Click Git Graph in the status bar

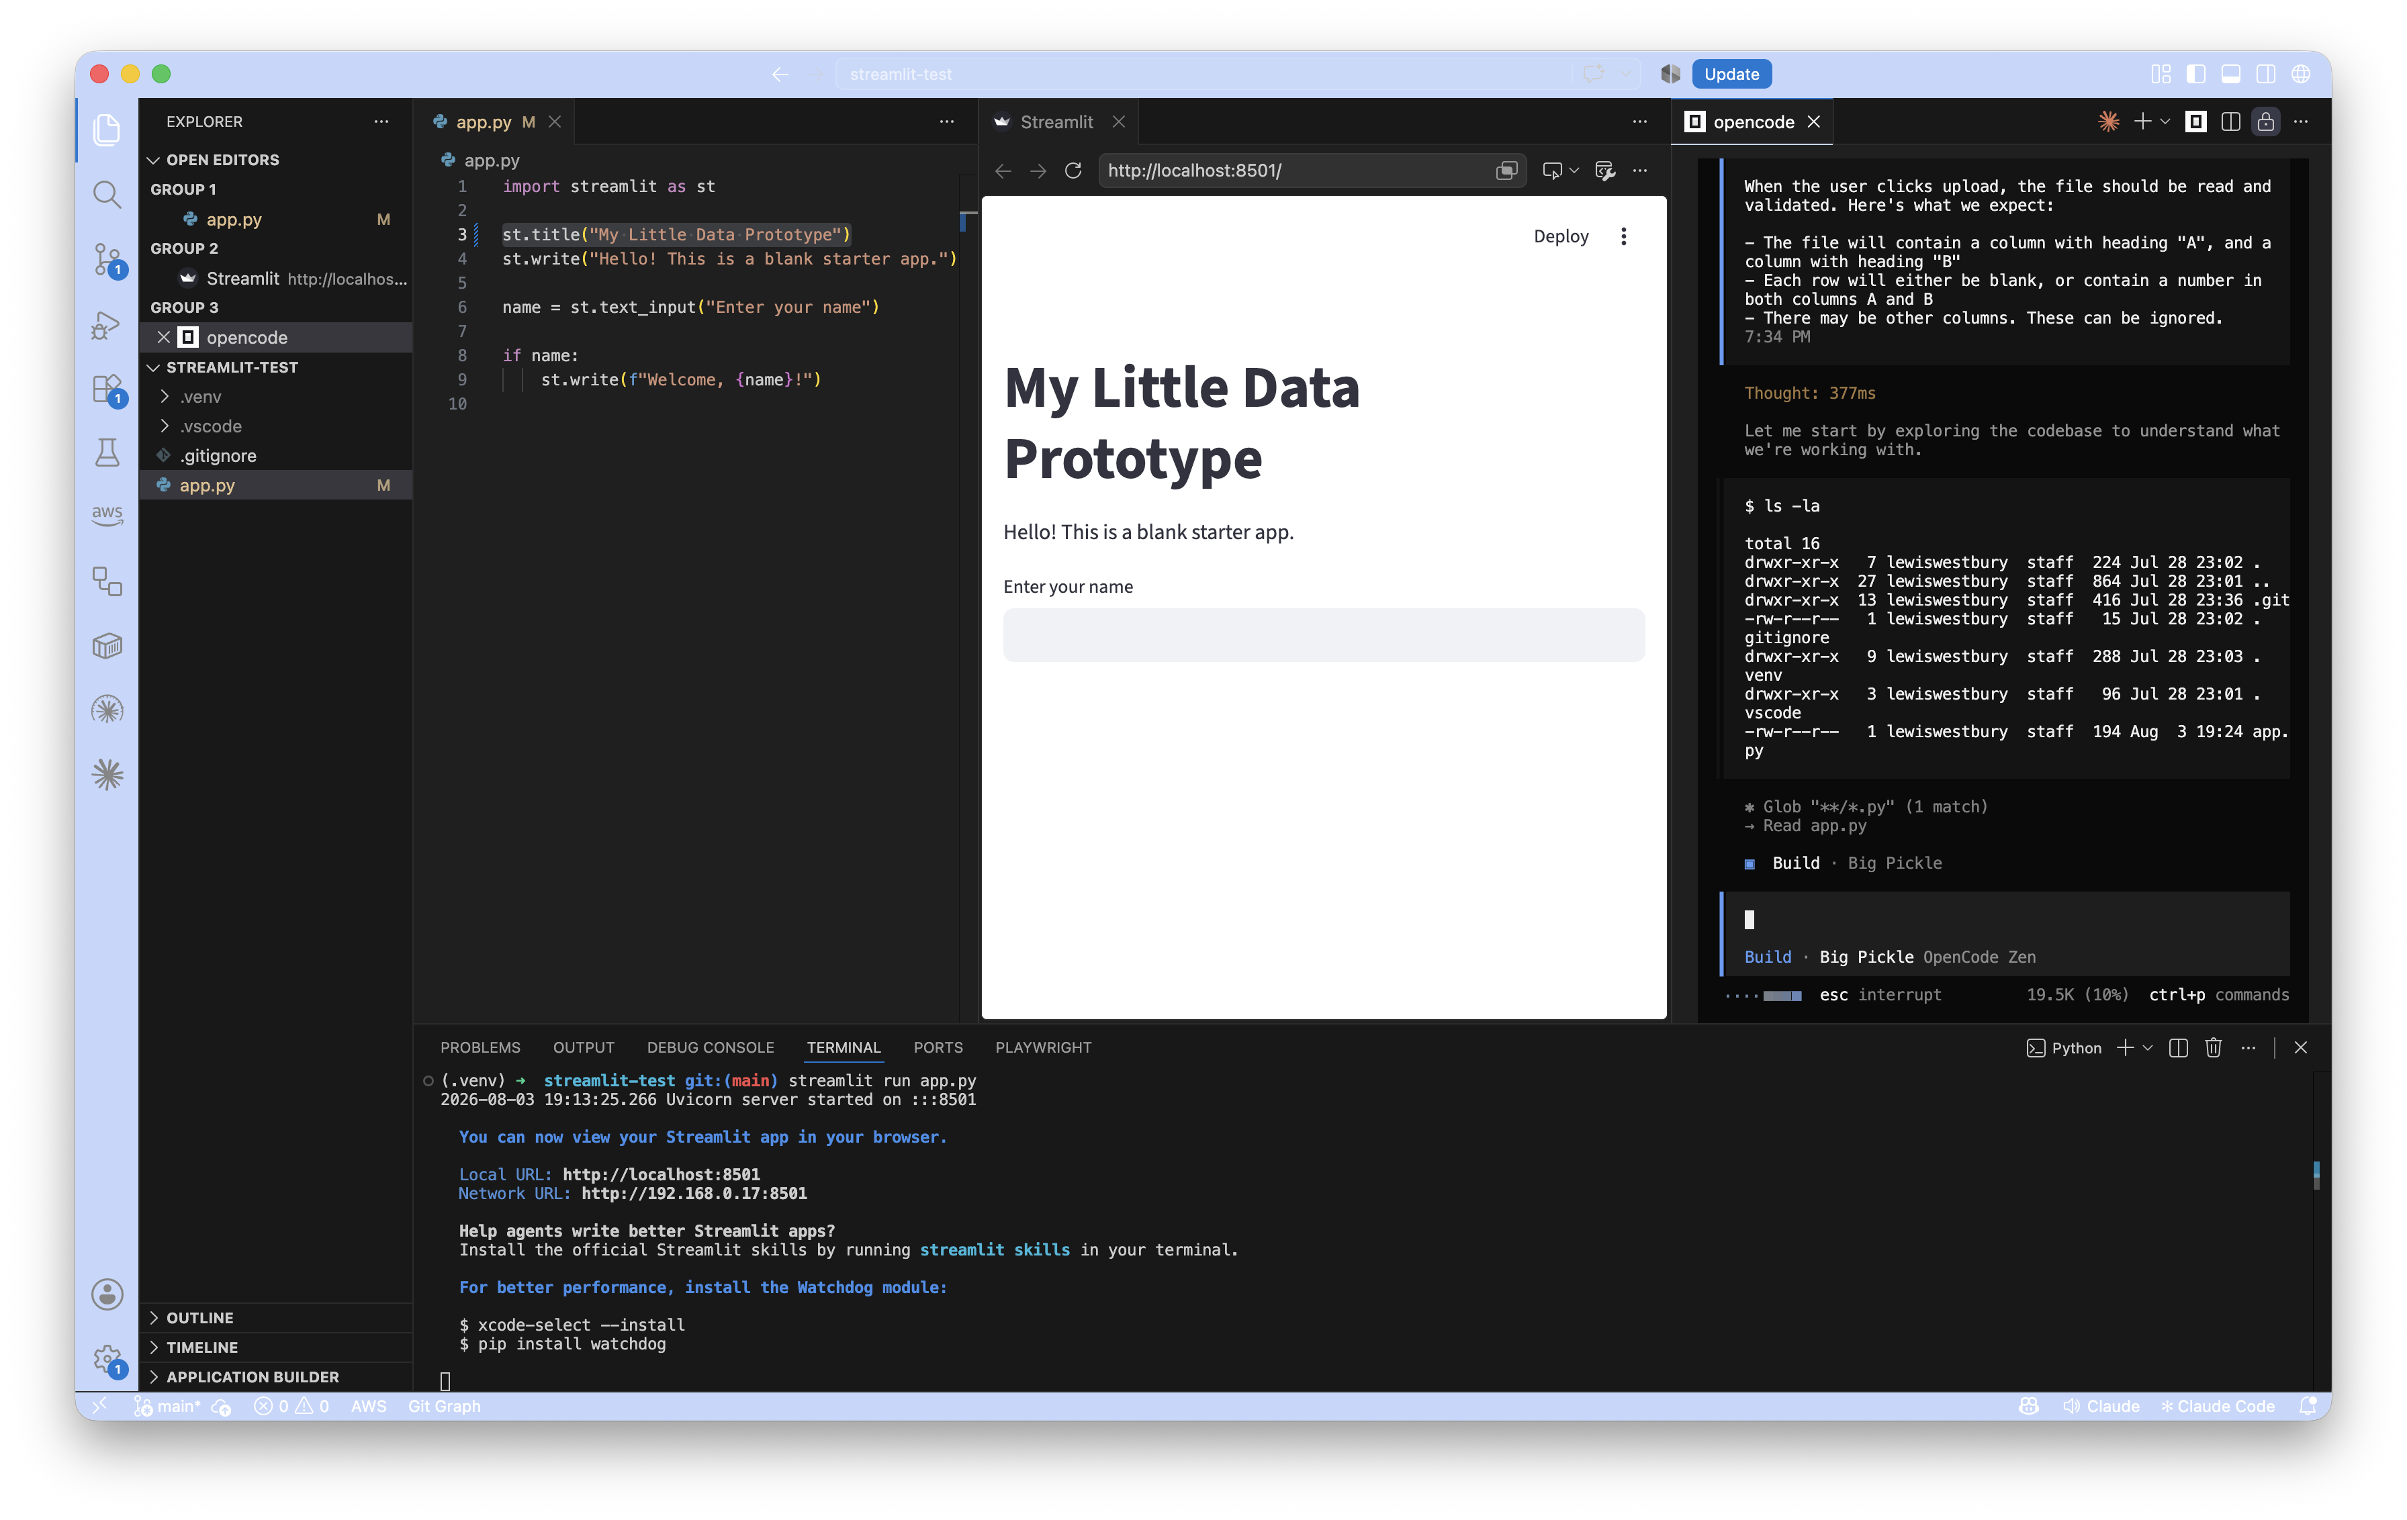click(x=444, y=1406)
